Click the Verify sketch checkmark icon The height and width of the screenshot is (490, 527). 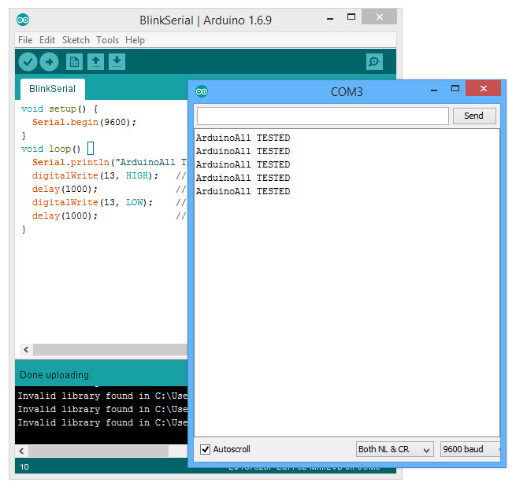click(28, 62)
